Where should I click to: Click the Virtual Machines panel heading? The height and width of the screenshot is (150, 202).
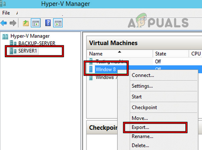tap(113, 43)
